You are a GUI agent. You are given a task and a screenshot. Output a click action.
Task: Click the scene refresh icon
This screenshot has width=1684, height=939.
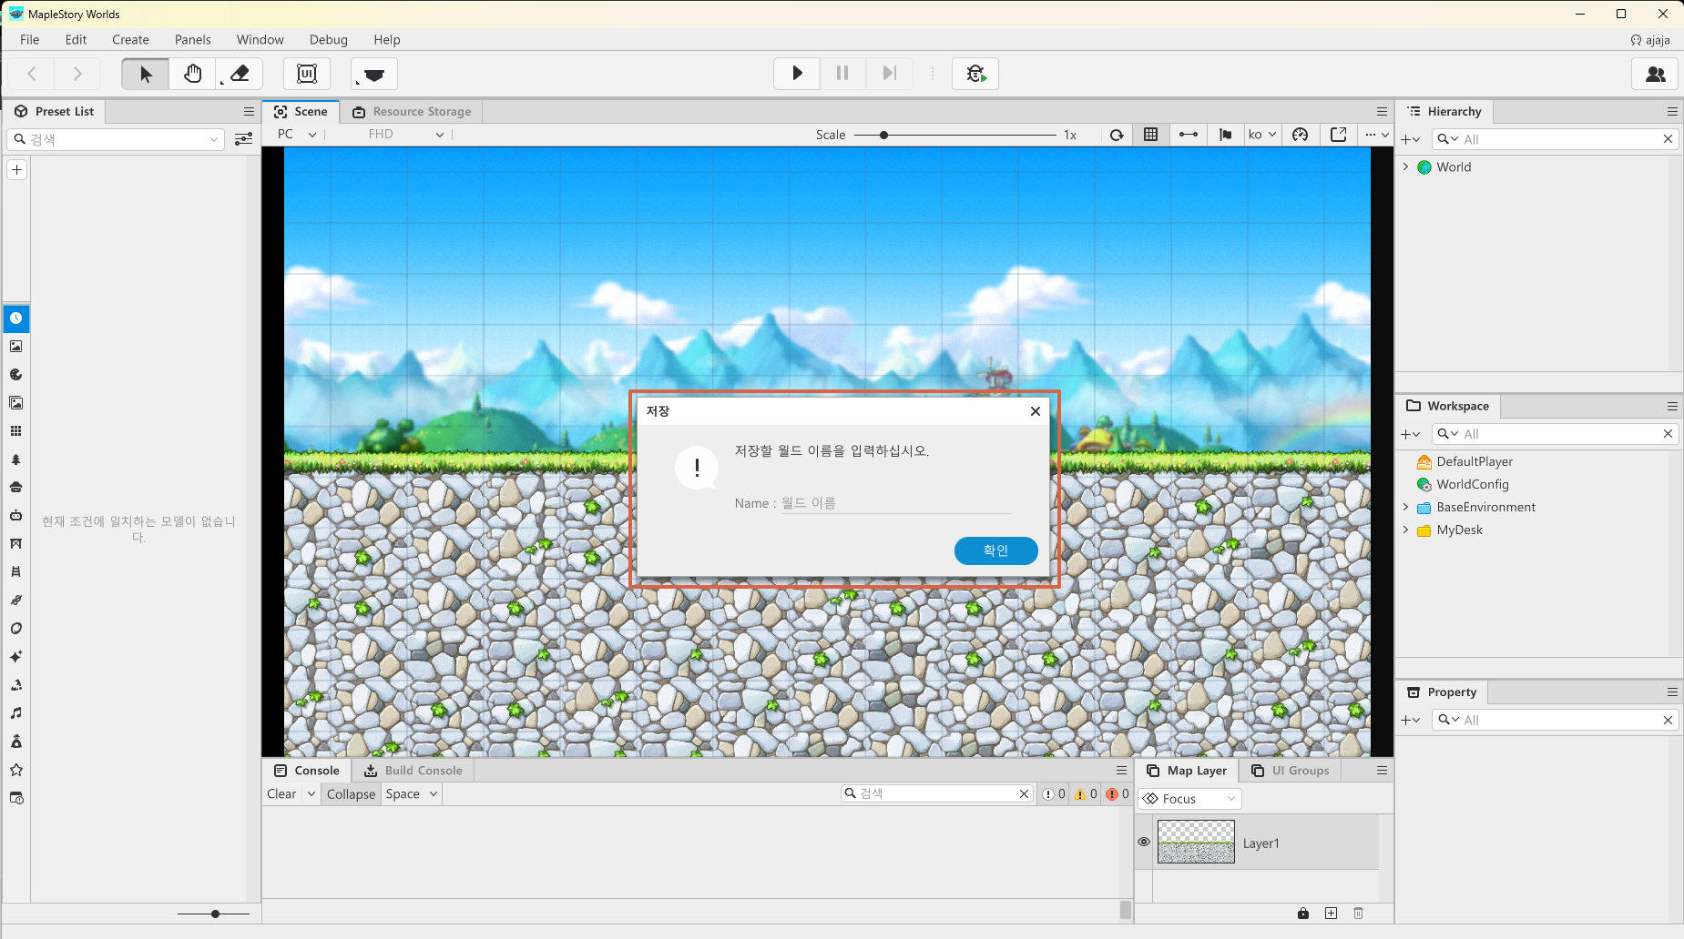tap(1117, 135)
